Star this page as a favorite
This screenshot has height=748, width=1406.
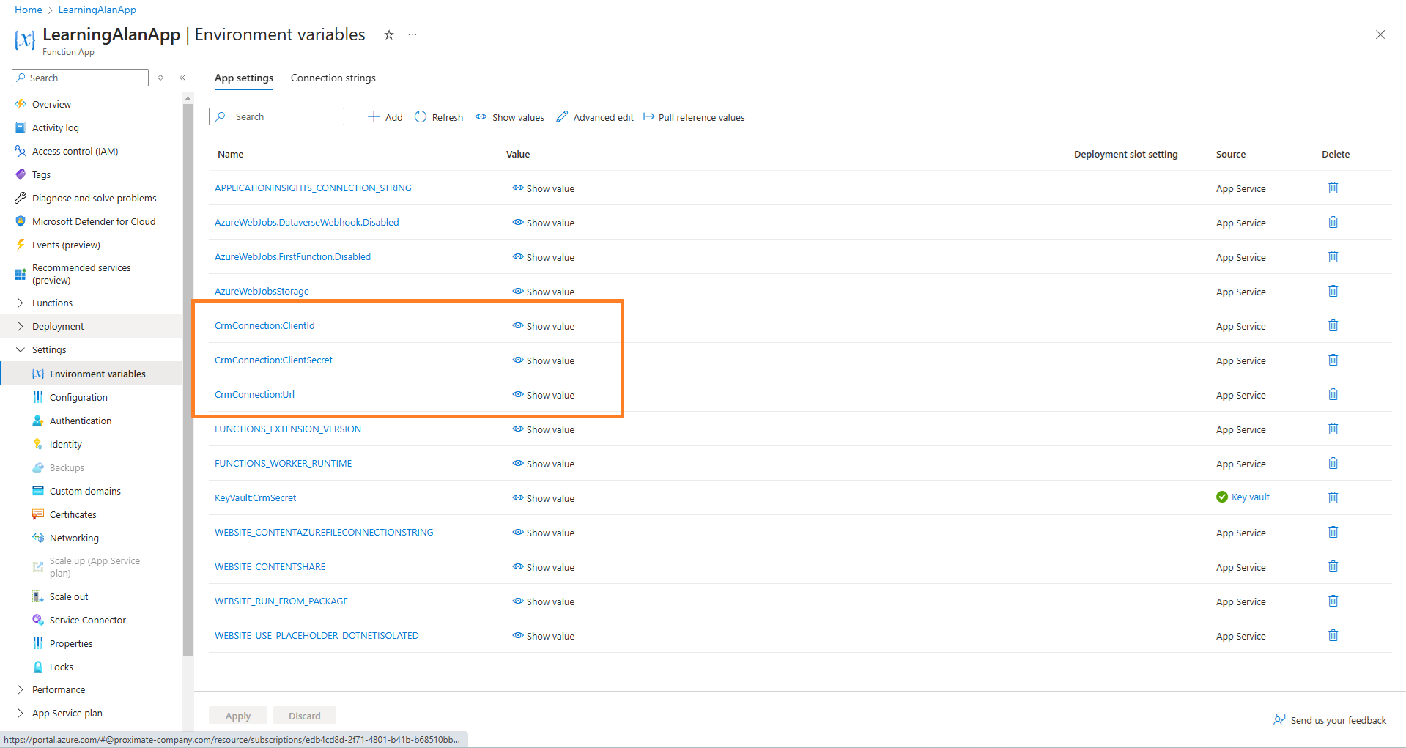point(388,34)
